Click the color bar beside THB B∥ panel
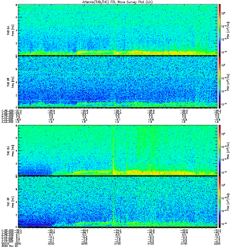 click(x=220, y=82)
